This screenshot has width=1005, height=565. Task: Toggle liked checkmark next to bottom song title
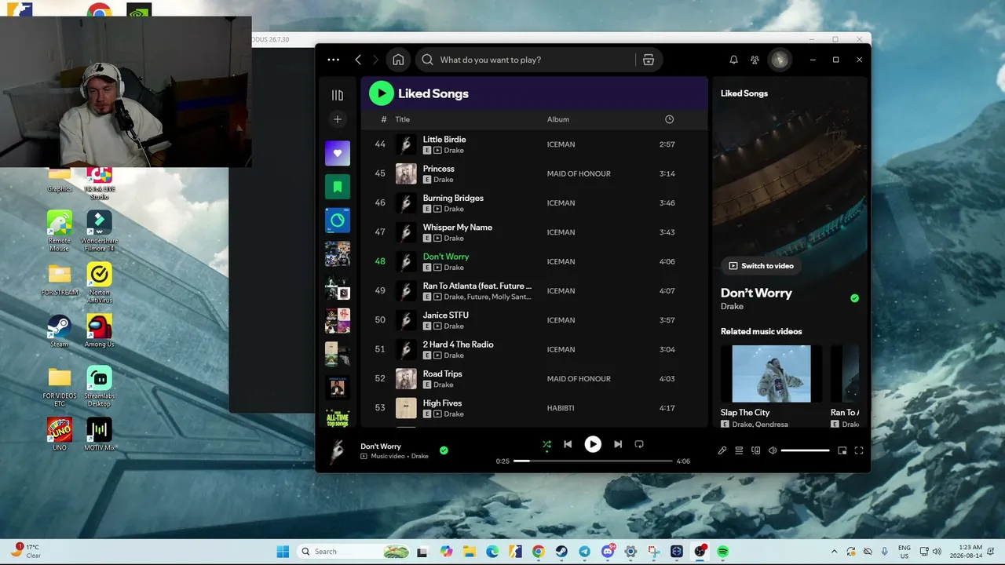[444, 450]
